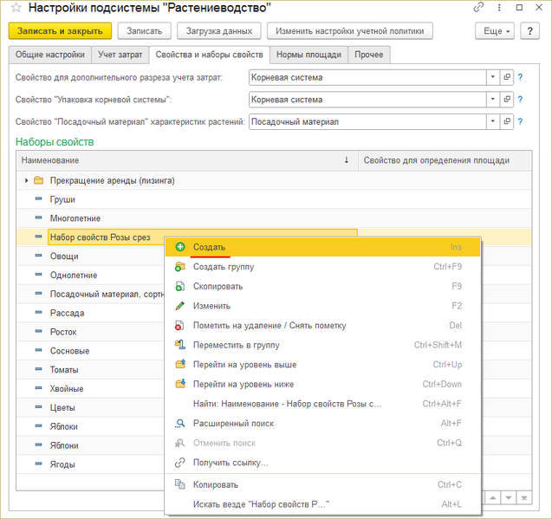Choose Найти: Наименование menu entry
Screen dimensions: 552x519
322,404
